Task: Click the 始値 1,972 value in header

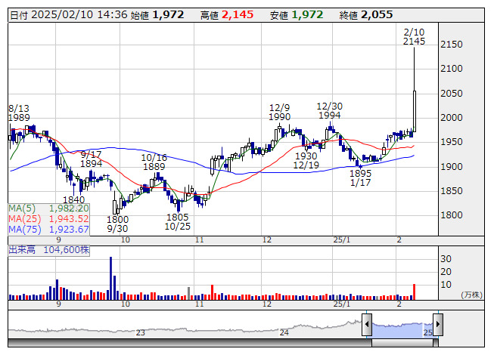Action: pyautogui.click(x=157, y=15)
